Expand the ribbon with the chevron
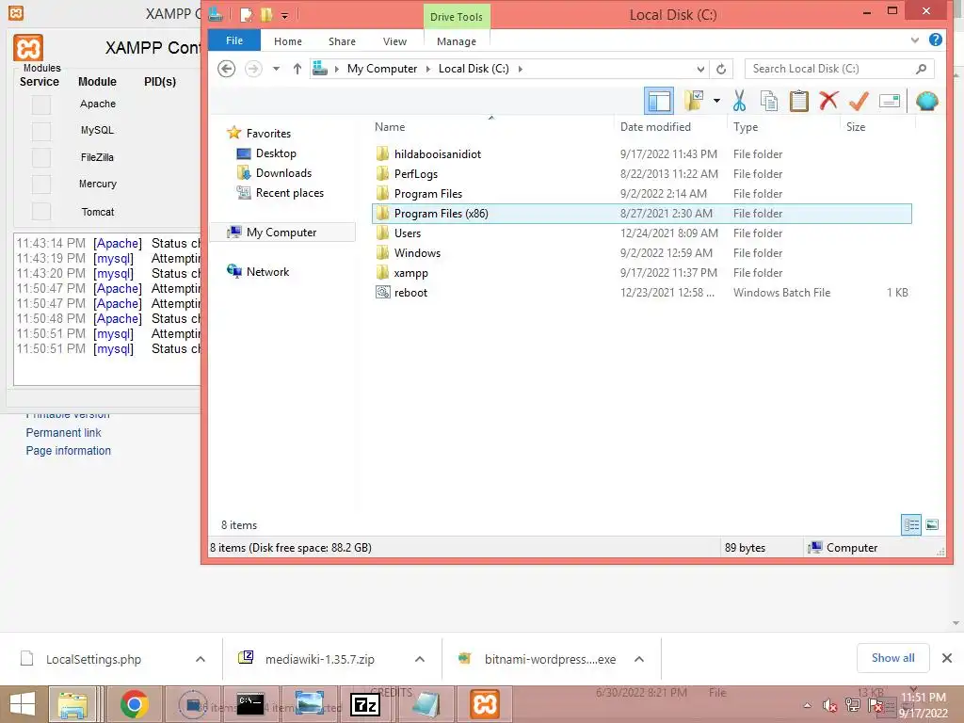This screenshot has height=723, width=964. coord(915,40)
